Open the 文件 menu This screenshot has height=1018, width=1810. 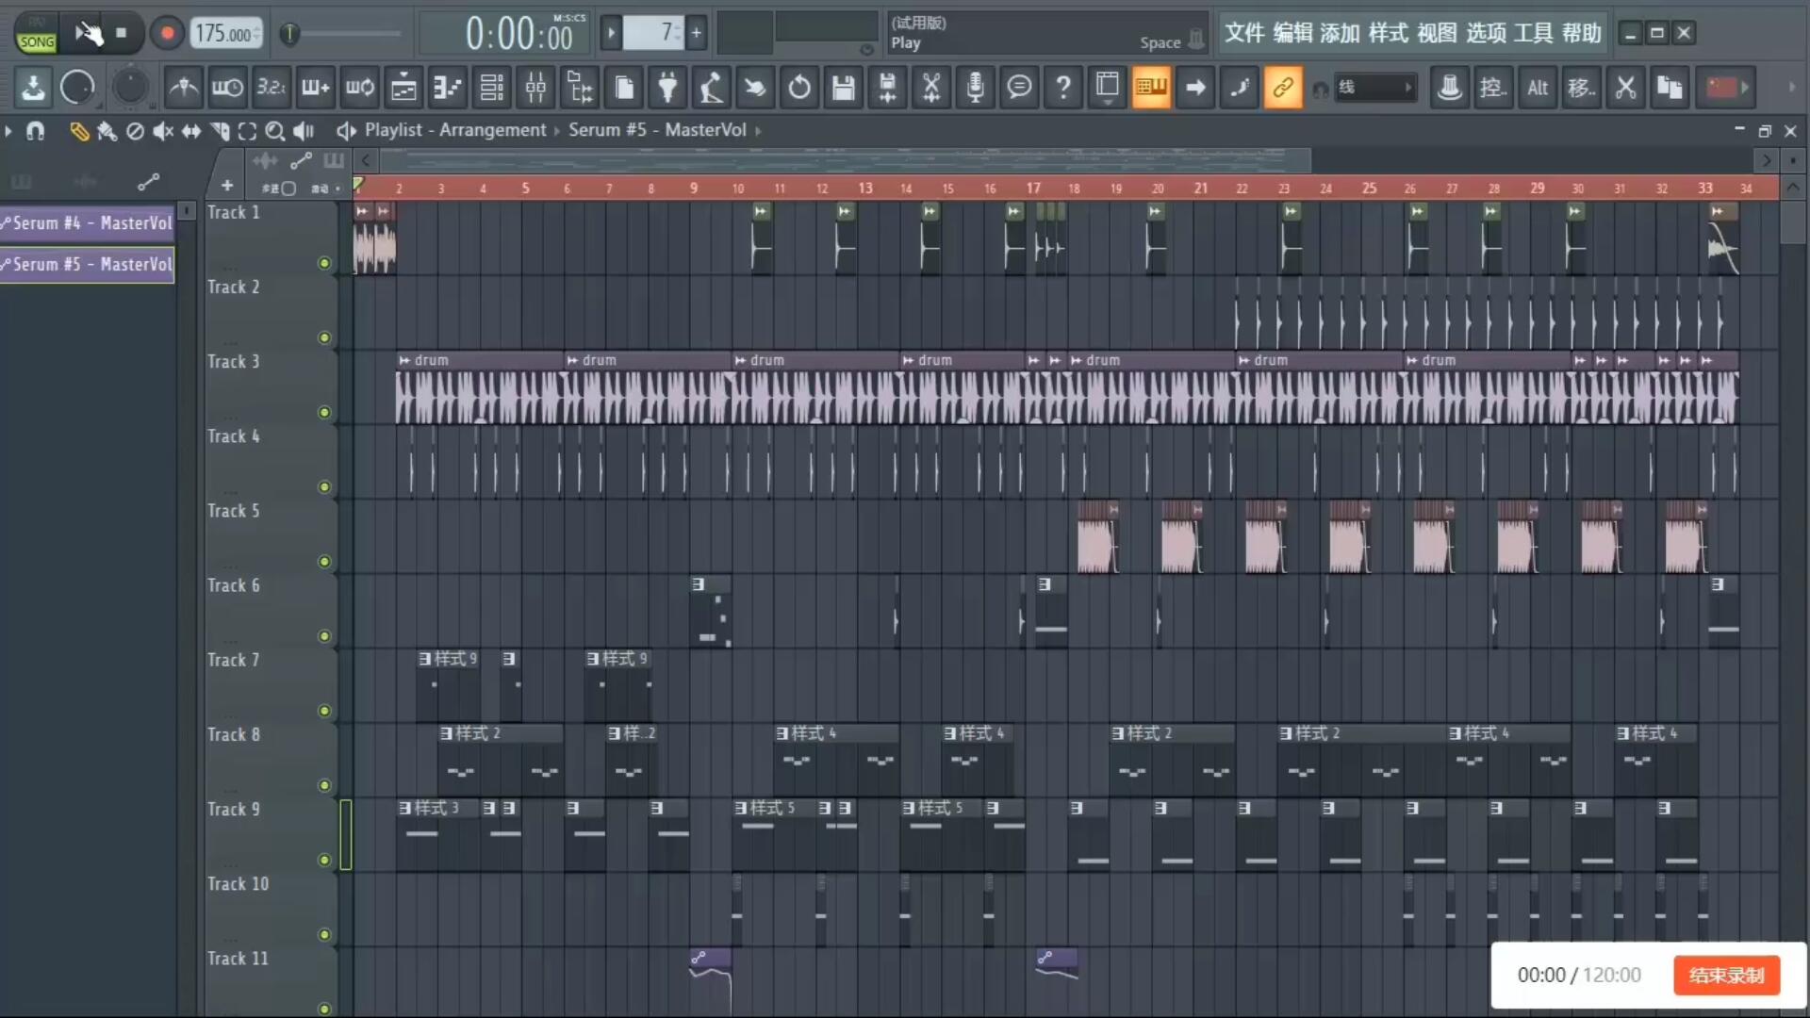[1244, 33]
